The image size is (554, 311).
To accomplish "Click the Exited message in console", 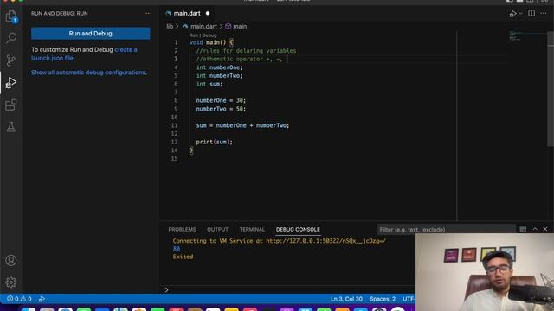I will click(183, 257).
